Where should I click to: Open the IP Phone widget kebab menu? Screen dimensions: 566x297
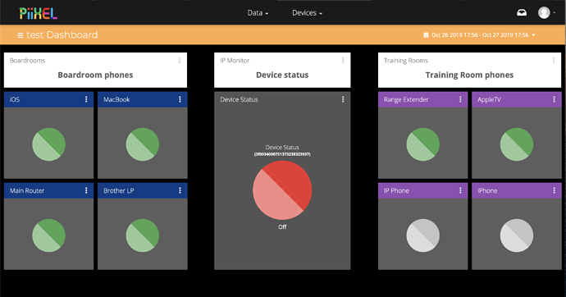click(x=460, y=190)
